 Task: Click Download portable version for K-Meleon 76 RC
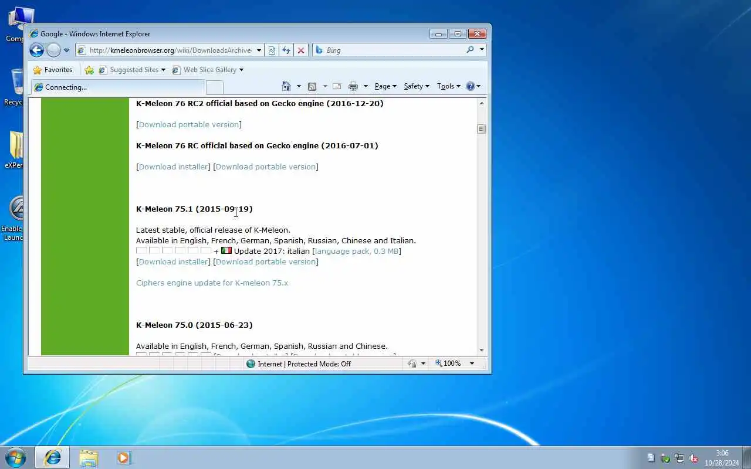pyautogui.click(x=266, y=166)
